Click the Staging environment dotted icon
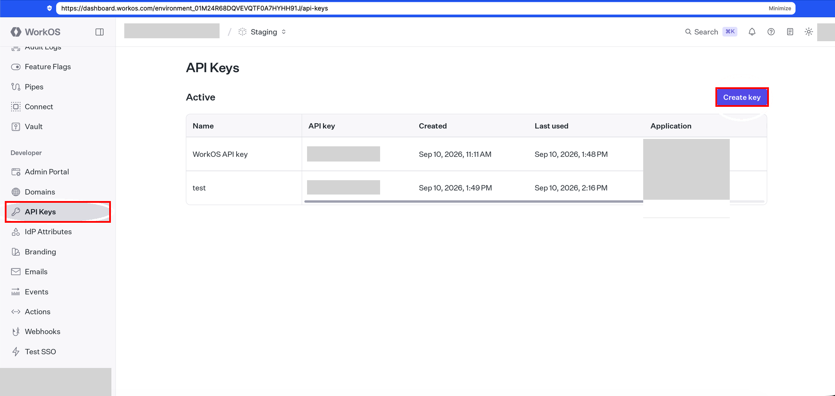 243,32
